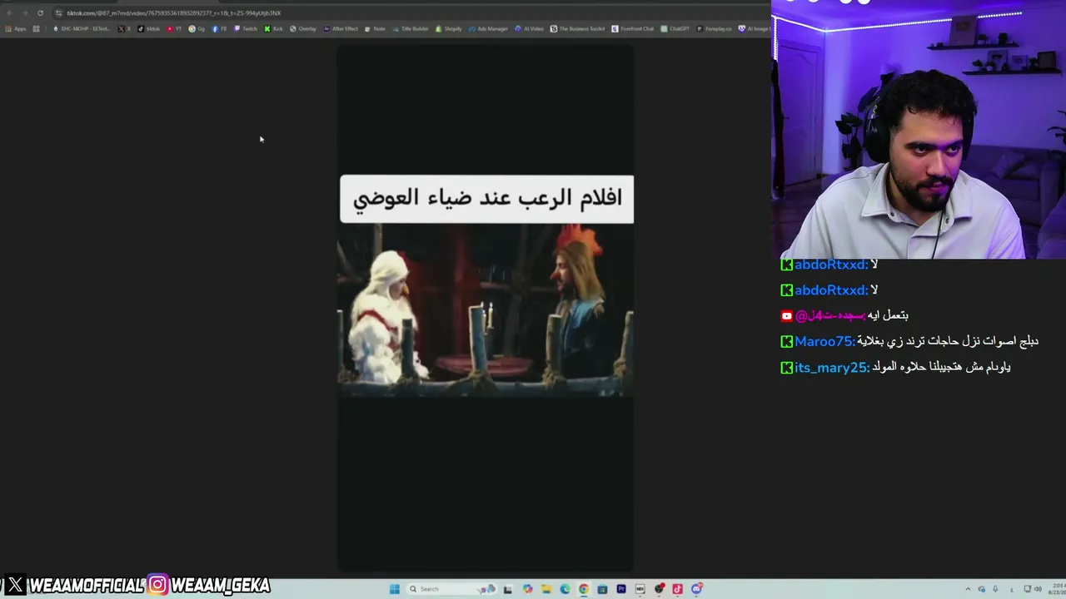Open the NDI app on the taskbar
Viewport: 1066px width, 599px height.
point(640,589)
